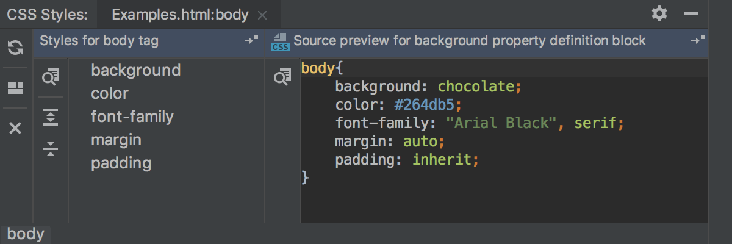This screenshot has width=732, height=244.
Task: Collapse all style properties
Action: 51,148
